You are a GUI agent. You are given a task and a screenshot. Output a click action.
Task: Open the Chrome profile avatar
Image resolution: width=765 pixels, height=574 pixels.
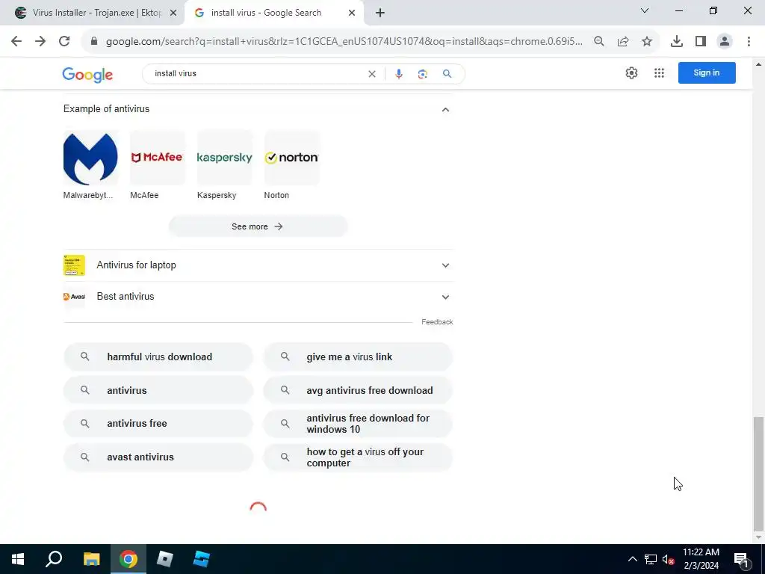[725, 42]
